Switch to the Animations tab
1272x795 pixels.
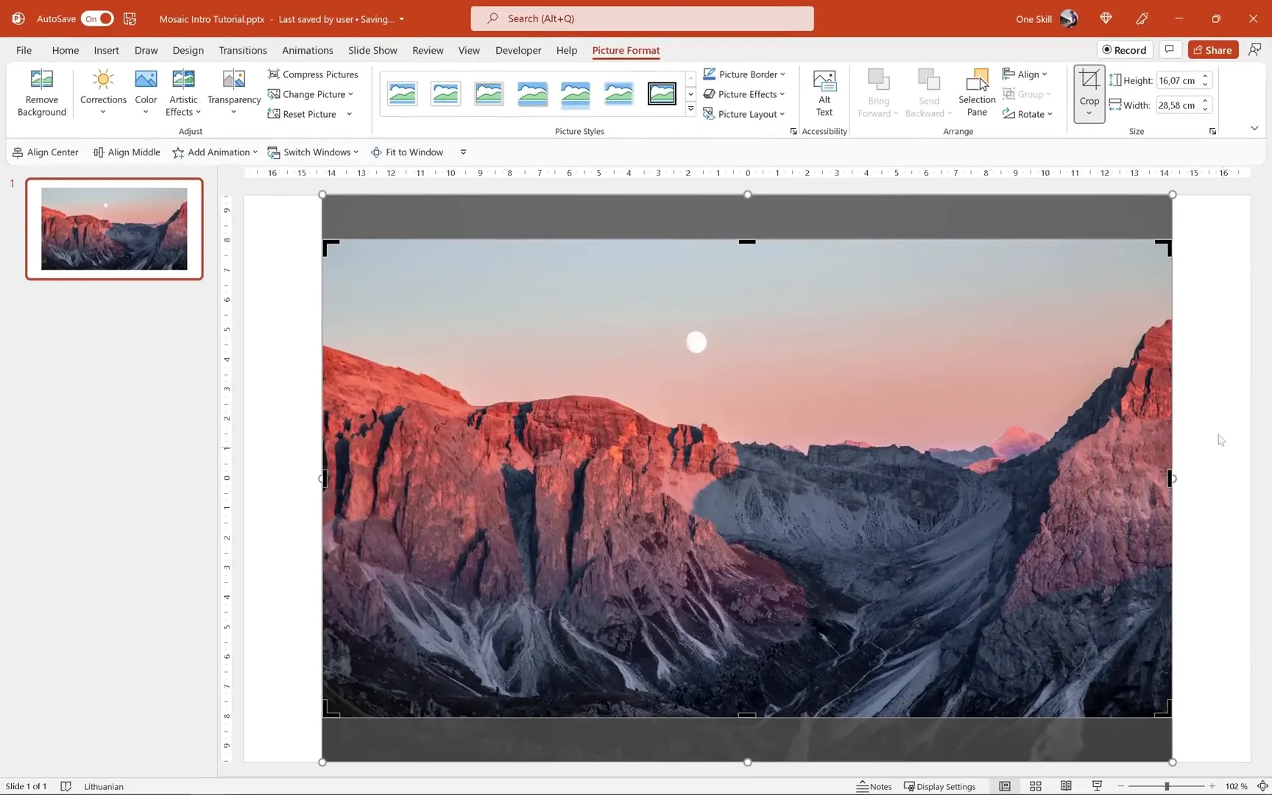307,50
